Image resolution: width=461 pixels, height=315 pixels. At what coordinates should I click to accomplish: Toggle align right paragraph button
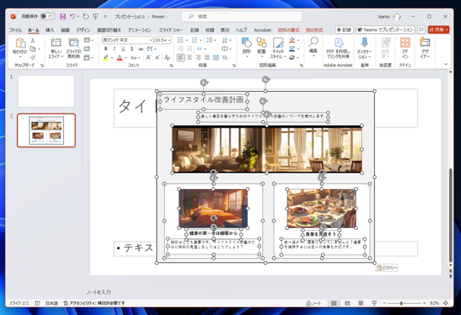point(198,58)
